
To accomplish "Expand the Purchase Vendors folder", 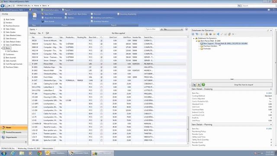I will 199,46.
